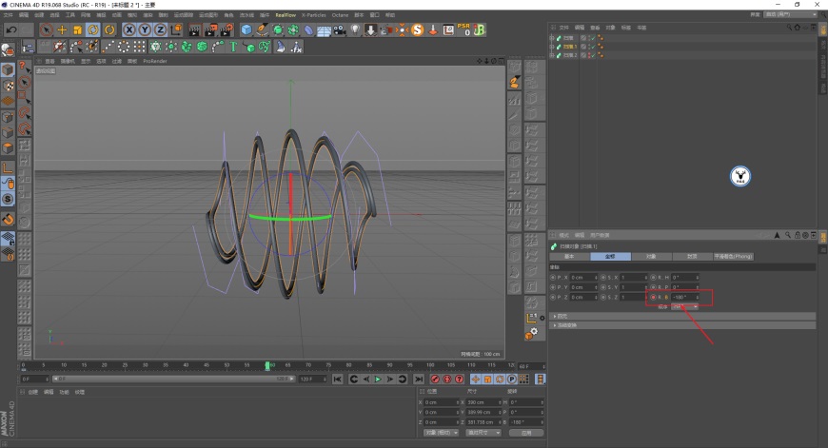
Task: Switch to Coordinates tab in attributes
Action: coord(610,257)
